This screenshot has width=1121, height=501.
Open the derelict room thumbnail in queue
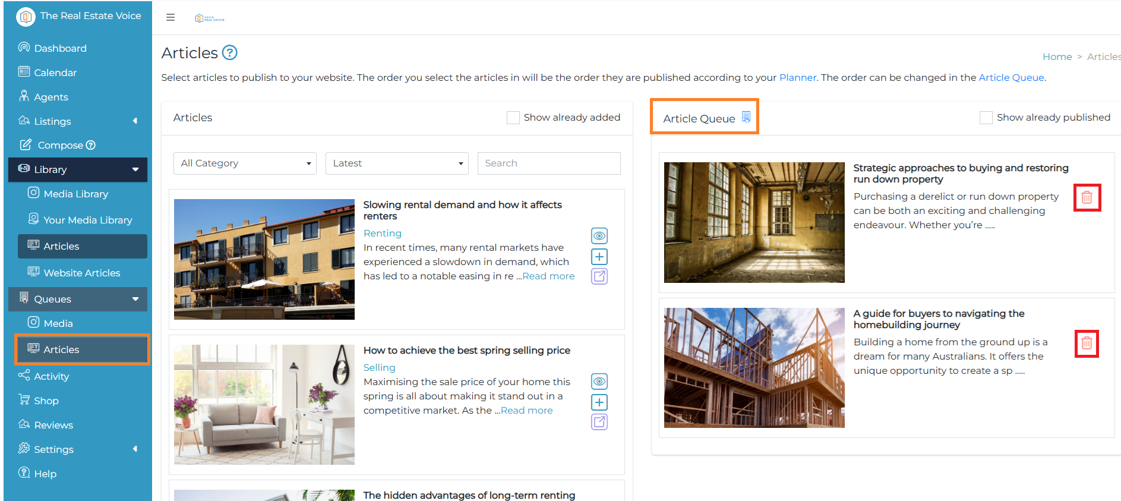pyautogui.click(x=754, y=222)
